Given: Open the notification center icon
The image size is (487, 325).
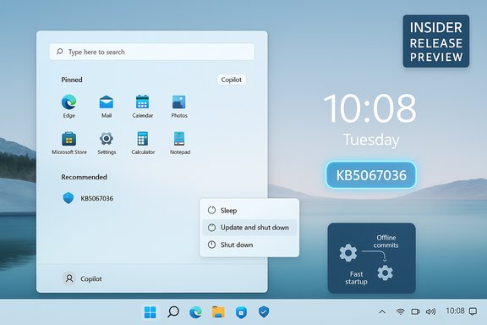Looking at the screenshot, I should 473,311.
